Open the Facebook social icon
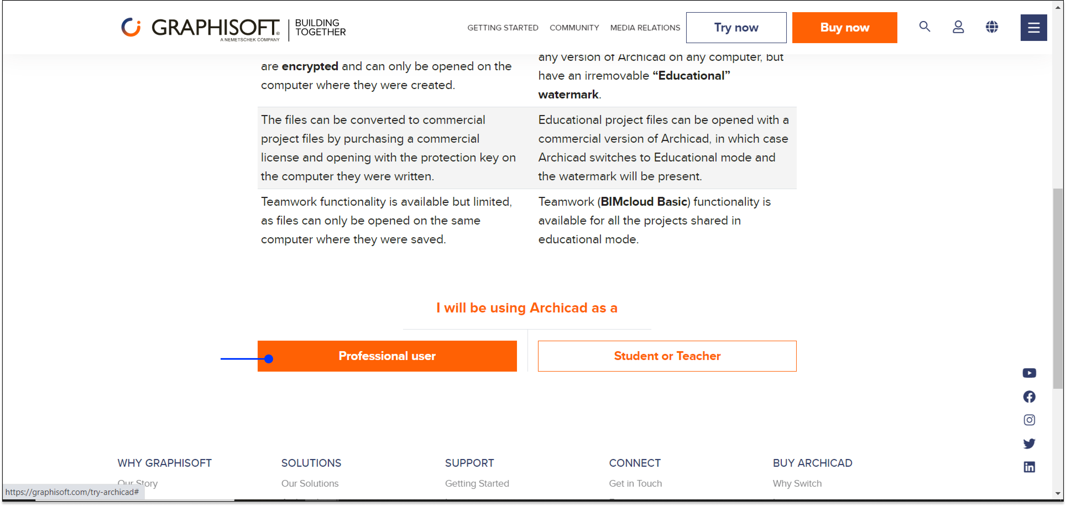The height and width of the screenshot is (506, 1066). pyautogui.click(x=1029, y=397)
